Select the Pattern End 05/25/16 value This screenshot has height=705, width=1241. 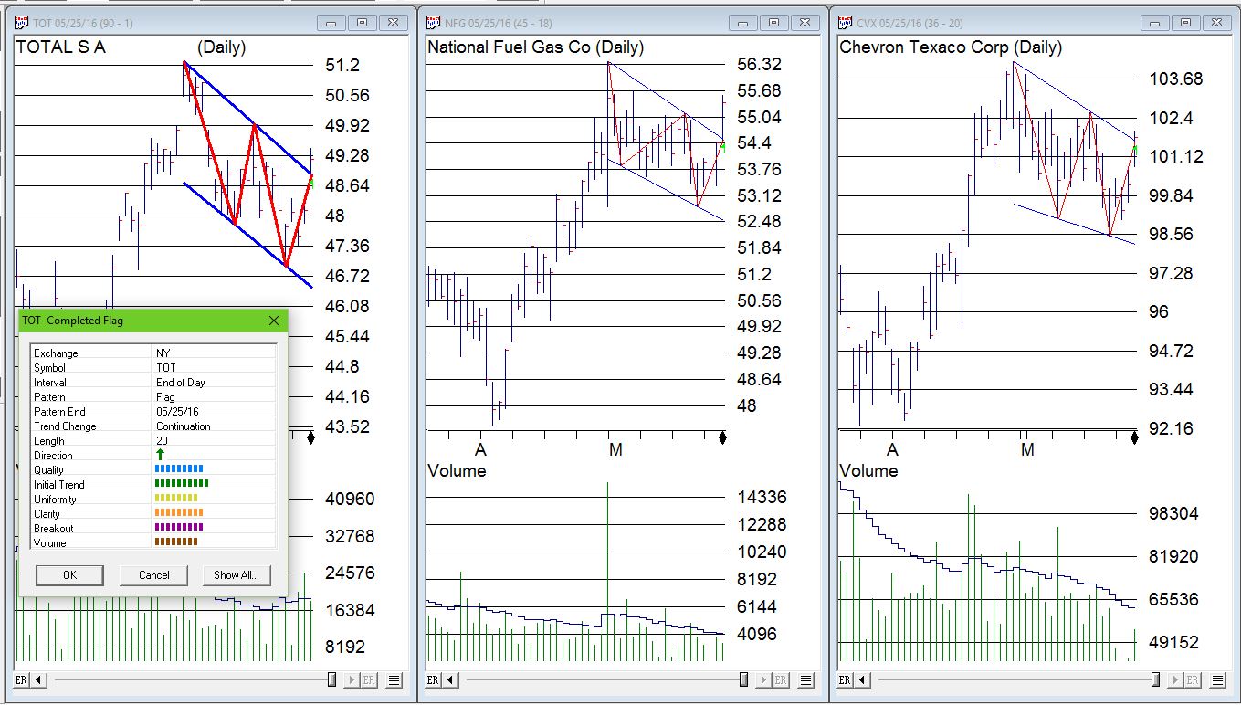(x=175, y=412)
